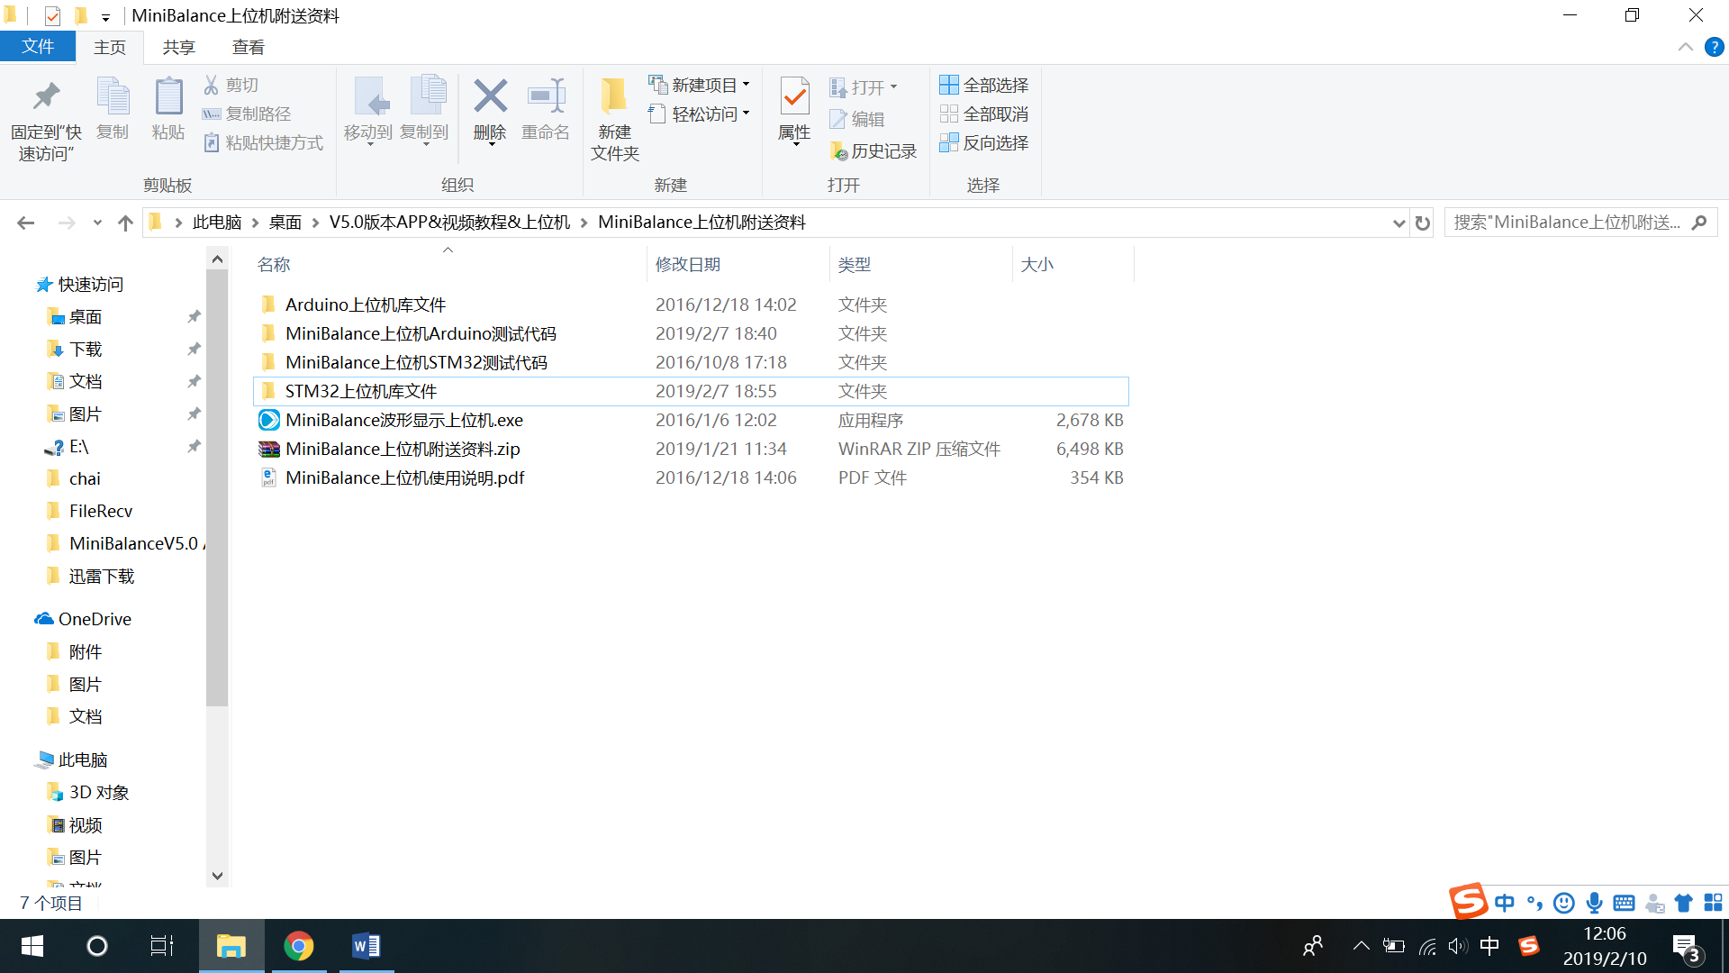This screenshot has width=1729, height=973.
Task: Open Task View on taskbar
Action: pyautogui.click(x=162, y=946)
